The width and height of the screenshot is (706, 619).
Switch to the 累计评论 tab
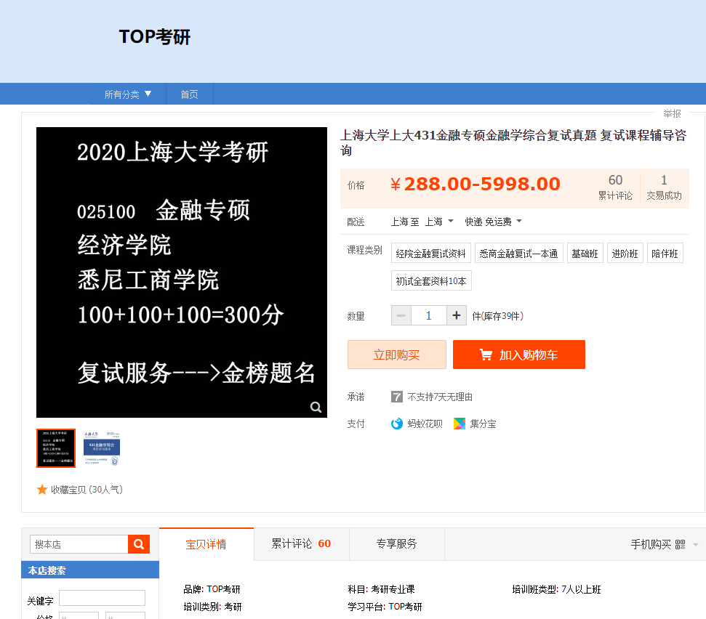point(301,544)
